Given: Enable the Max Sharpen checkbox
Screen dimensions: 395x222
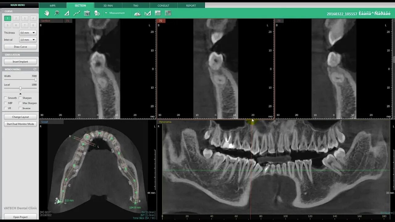Looking at the screenshot, I should 20,103.
